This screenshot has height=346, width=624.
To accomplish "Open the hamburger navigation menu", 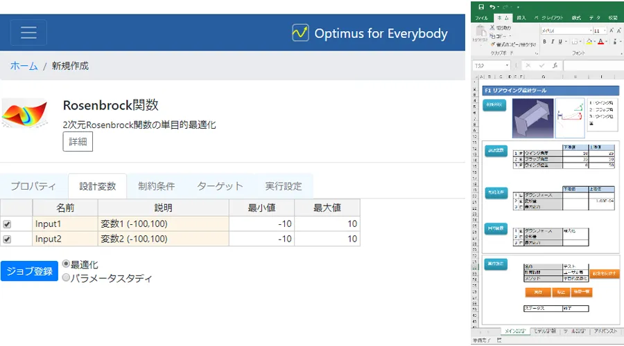I will [28, 33].
